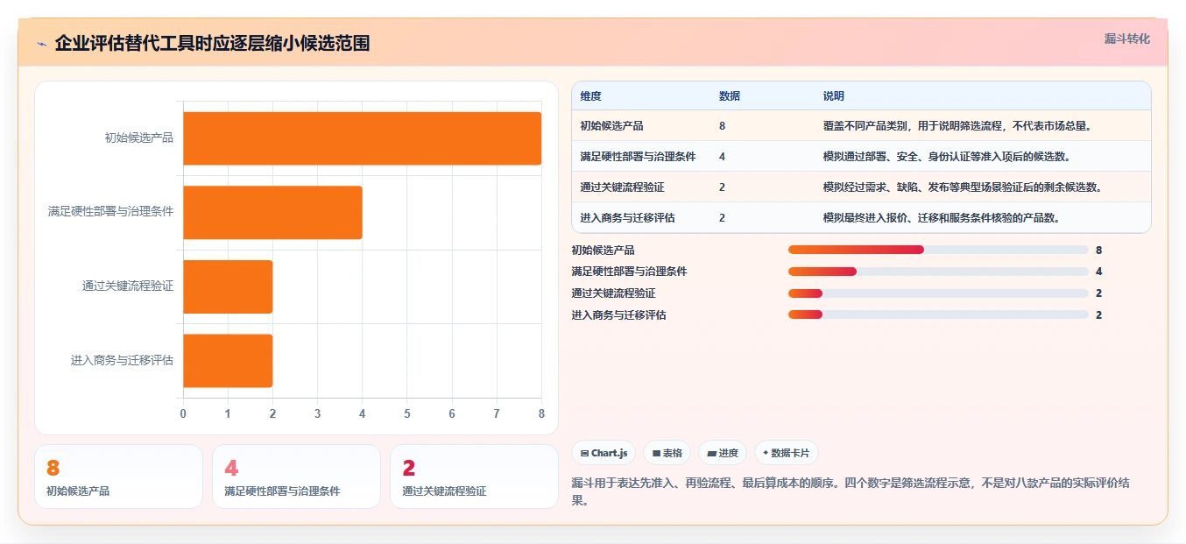Click the data card showing 8
Screen dimensions: 1186x544
(118, 477)
